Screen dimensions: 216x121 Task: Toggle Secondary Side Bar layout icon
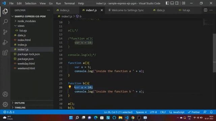pyautogui.click(x=177, y=3)
